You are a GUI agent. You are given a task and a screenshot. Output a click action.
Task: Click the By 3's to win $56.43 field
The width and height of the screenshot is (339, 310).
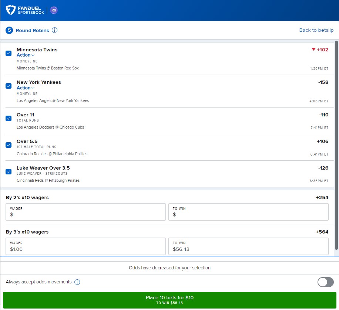pos(248,246)
